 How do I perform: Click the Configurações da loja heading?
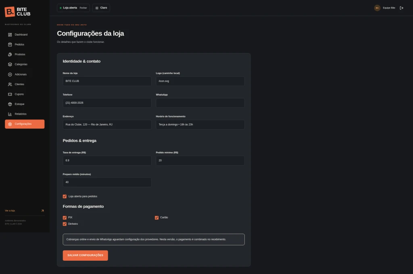[90, 33]
